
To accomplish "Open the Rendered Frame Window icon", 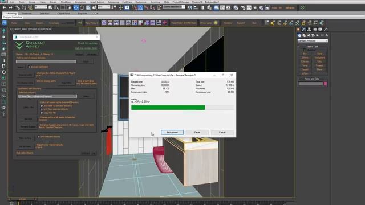I will [249, 7].
